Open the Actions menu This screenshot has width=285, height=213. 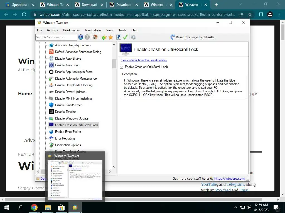click(x=52, y=30)
